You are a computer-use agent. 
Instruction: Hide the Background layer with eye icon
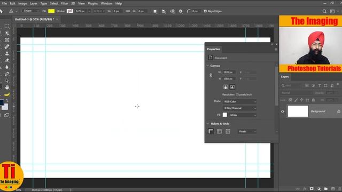(x=283, y=111)
